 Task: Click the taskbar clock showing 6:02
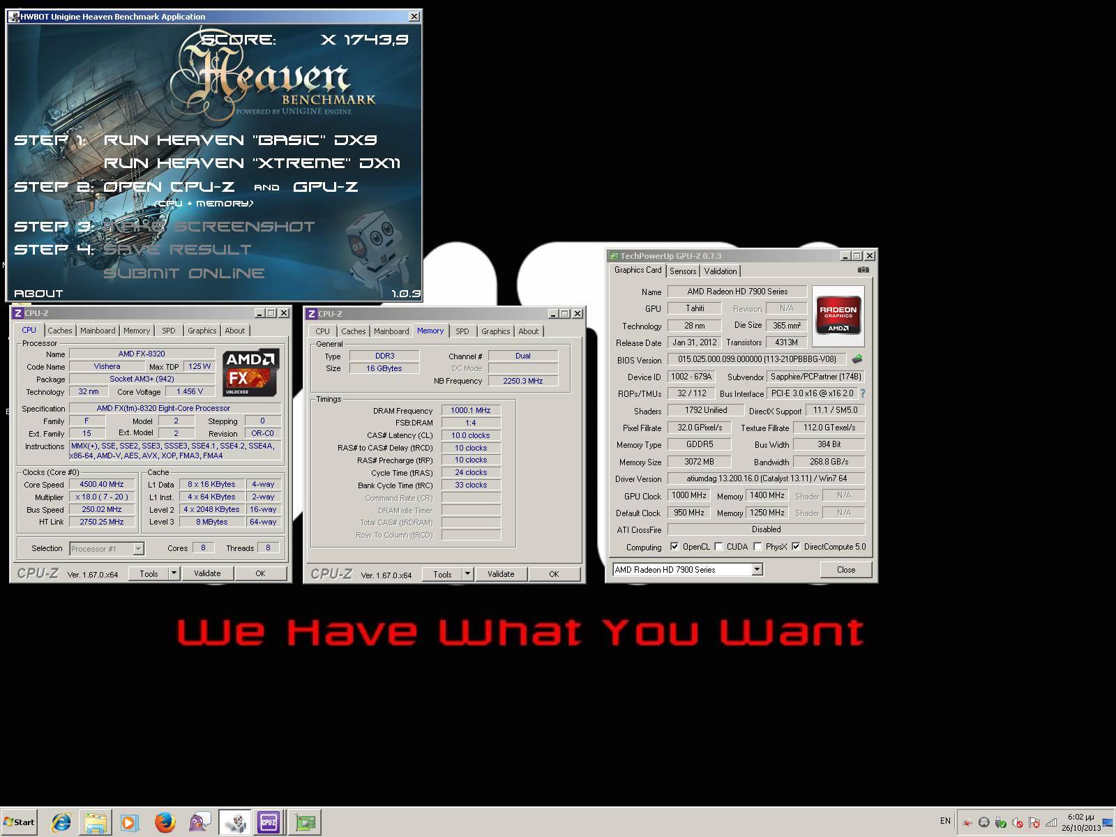[1080, 822]
